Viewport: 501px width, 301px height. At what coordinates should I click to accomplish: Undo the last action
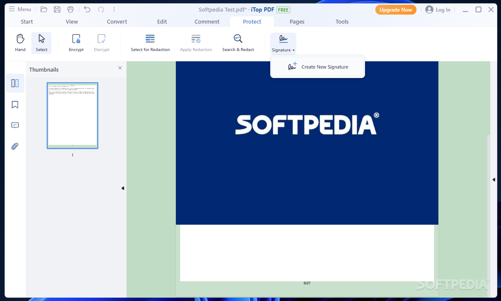[87, 9]
